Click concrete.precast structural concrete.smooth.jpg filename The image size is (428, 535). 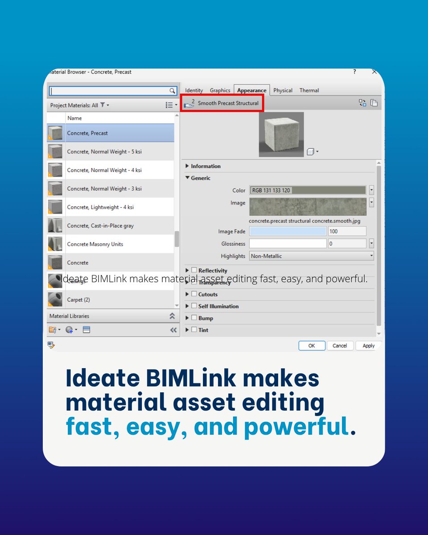point(305,221)
